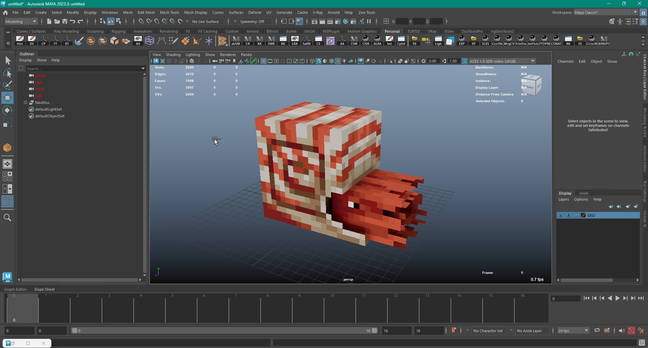Click the Undo arrow icon
648x348 pixels.
[x=73, y=21]
